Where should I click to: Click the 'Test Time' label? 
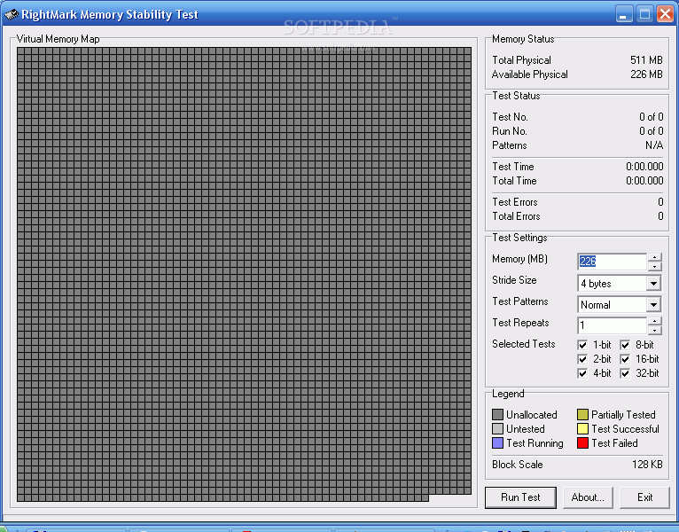512,167
